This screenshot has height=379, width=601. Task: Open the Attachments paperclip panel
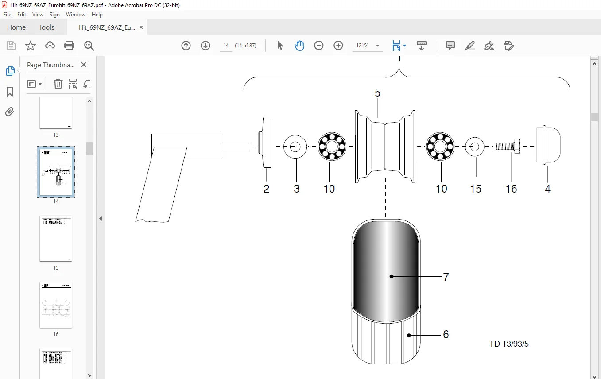(10, 112)
